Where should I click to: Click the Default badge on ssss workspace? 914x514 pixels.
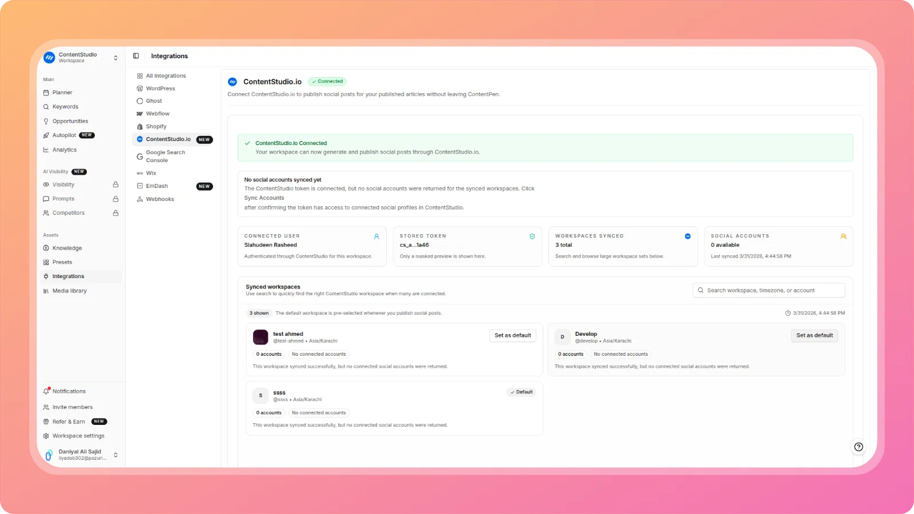(x=521, y=392)
